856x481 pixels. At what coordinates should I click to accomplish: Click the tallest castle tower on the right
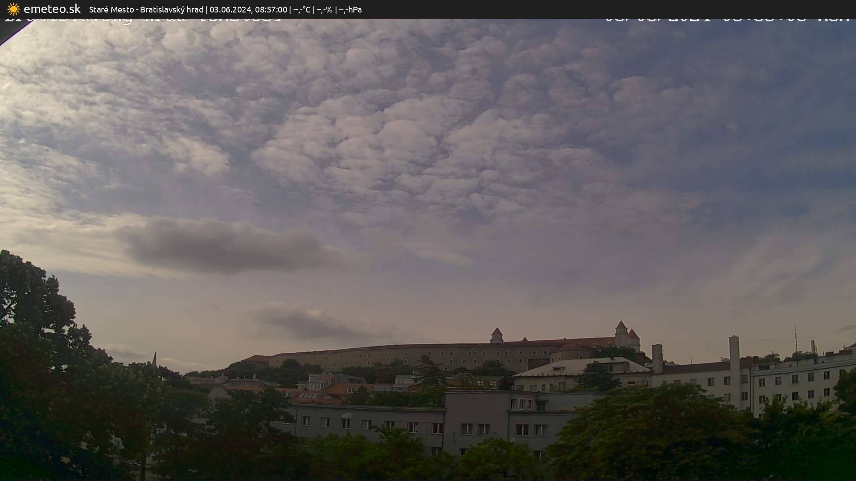(621, 333)
